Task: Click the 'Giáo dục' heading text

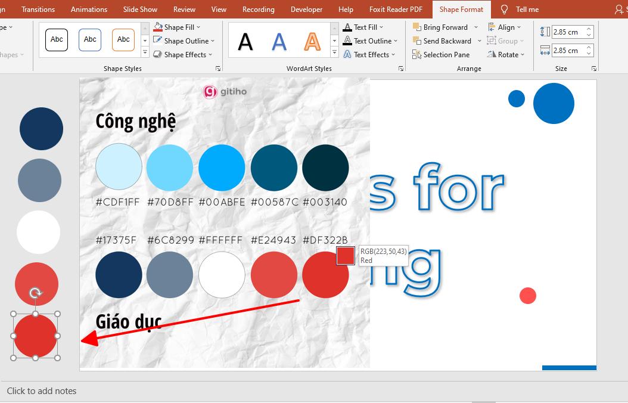Action: coord(129,321)
